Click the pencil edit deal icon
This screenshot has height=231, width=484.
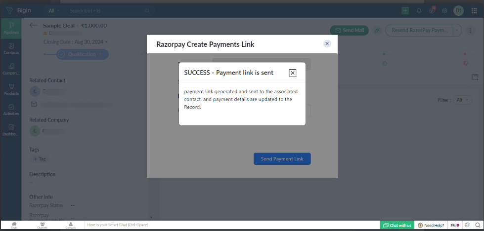pyautogui.click(x=377, y=30)
